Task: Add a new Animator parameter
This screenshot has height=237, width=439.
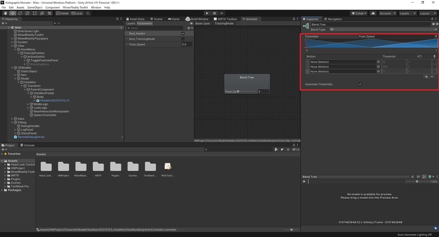Action: [190, 28]
